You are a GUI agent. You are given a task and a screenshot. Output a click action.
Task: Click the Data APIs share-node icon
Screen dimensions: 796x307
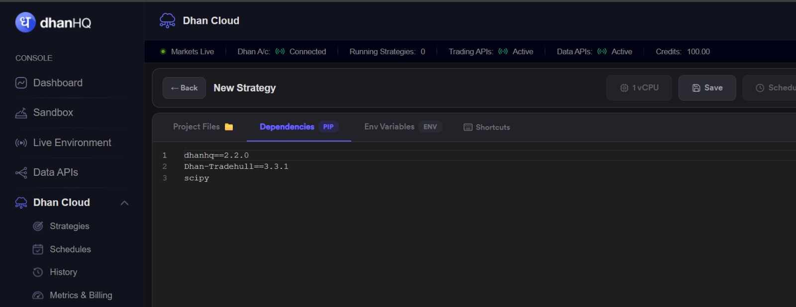(x=21, y=173)
